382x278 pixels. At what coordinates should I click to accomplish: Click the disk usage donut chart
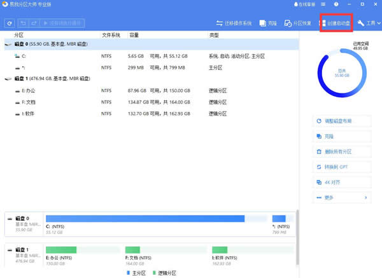tap(342, 73)
